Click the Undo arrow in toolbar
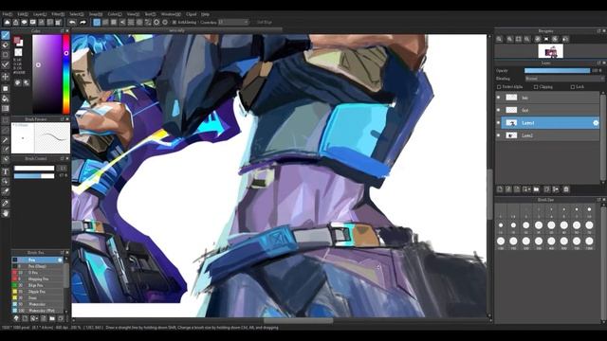The height and width of the screenshot is (341, 607). pos(72,23)
